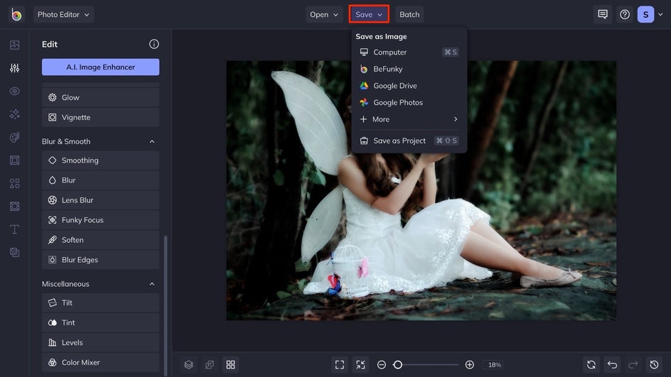This screenshot has width=671, height=377.
Task: Zoom out with the minus icon
Action: coord(382,365)
